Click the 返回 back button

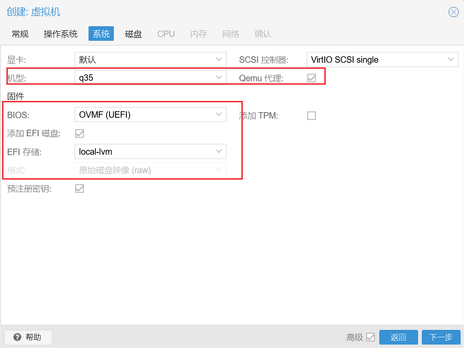click(398, 337)
